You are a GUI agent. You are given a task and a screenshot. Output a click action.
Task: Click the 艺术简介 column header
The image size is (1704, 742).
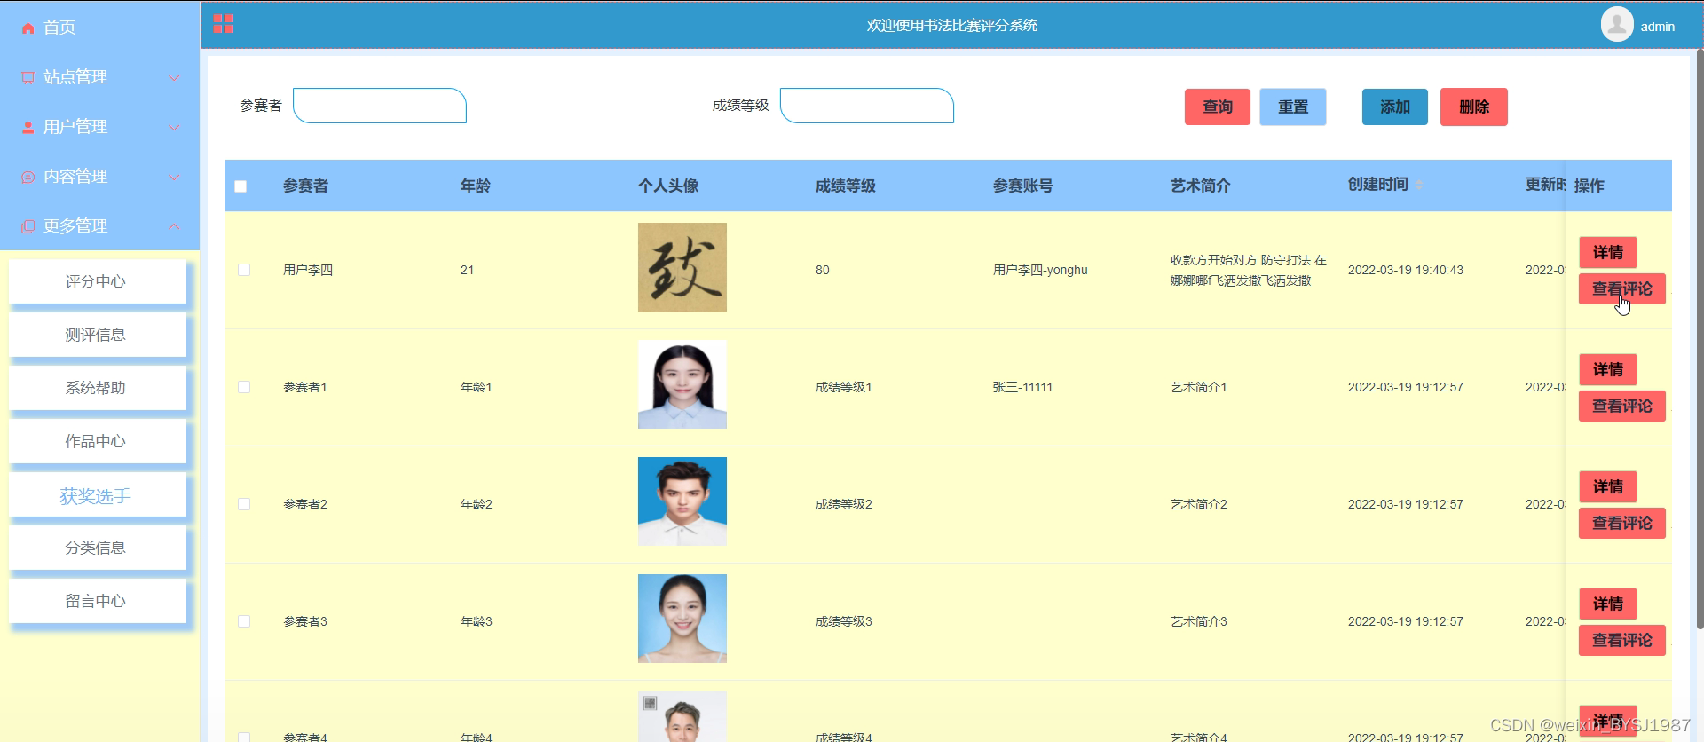(x=1200, y=185)
